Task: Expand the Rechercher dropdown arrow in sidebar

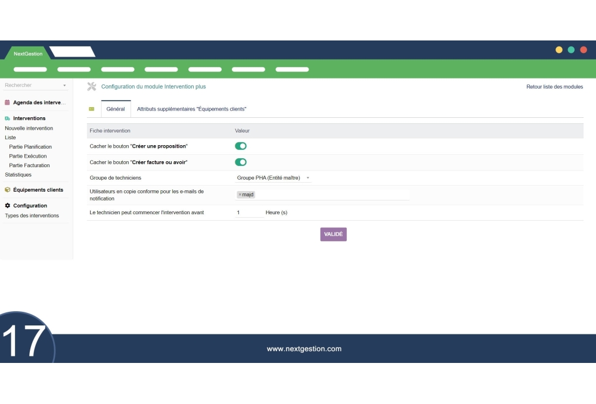Action: 64,86
